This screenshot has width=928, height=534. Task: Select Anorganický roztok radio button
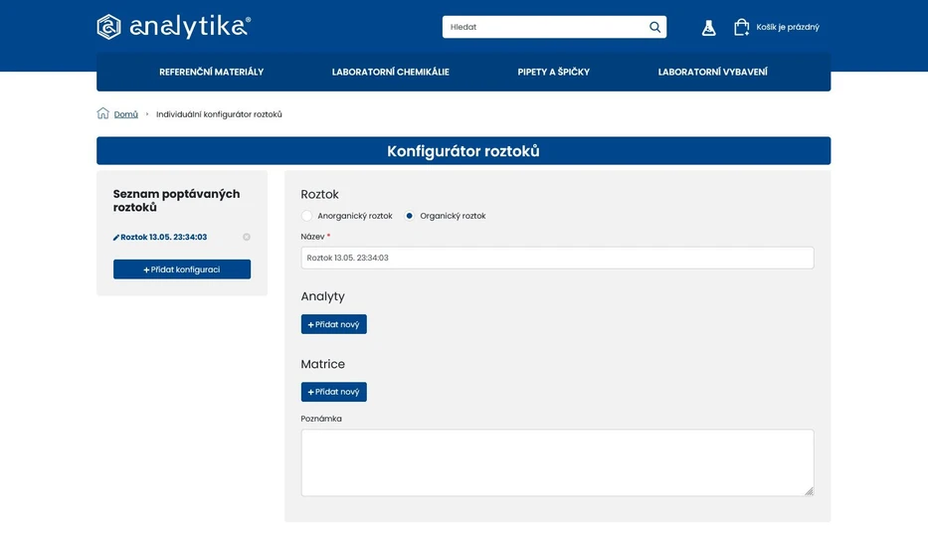click(306, 216)
